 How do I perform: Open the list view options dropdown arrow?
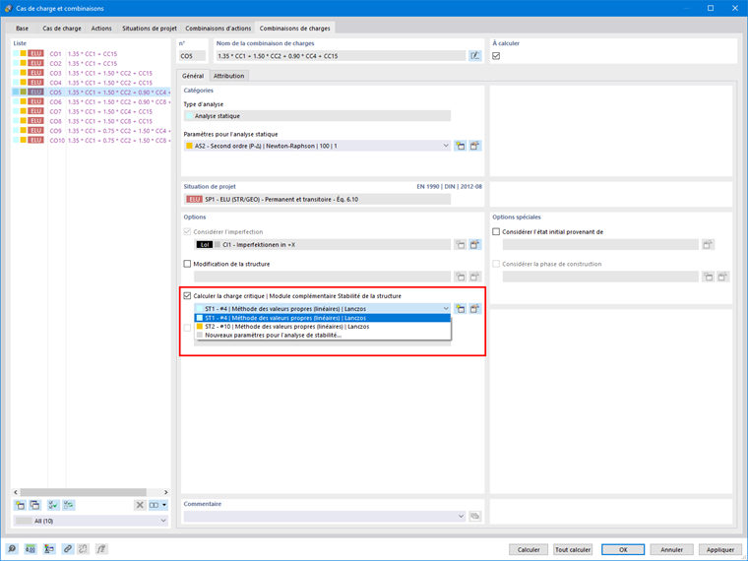pyautogui.click(x=164, y=505)
